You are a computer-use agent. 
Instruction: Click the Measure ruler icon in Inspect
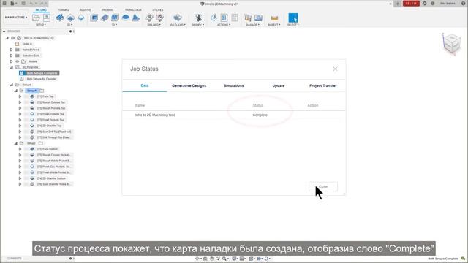[x=274, y=18]
